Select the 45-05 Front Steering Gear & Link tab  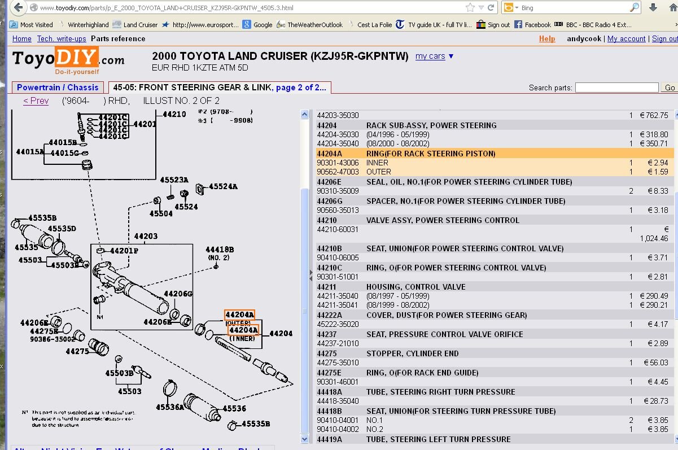point(220,88)
